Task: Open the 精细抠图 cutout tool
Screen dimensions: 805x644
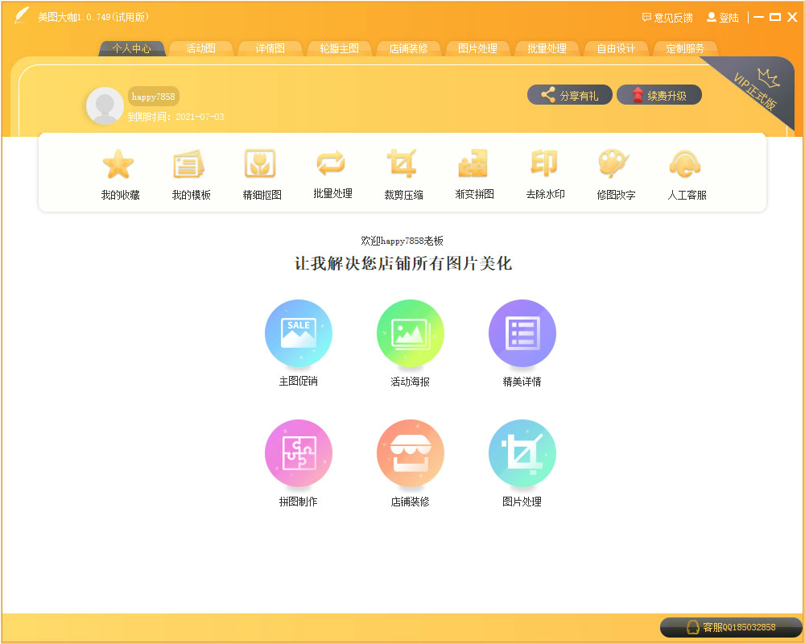Action: click(260, 173)
